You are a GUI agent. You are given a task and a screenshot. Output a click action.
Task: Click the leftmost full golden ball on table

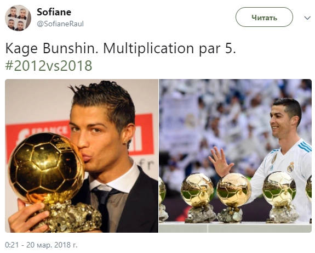[197, 190]
